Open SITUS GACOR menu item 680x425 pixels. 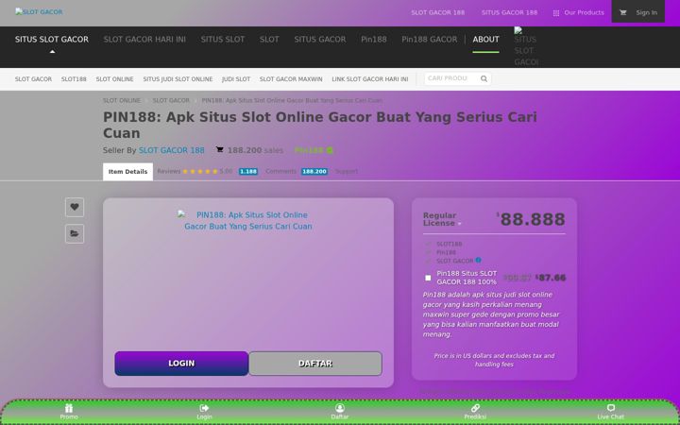point(320,40)
